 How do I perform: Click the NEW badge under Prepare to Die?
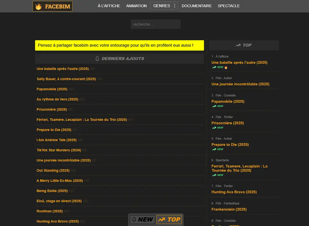coord(218,149)
